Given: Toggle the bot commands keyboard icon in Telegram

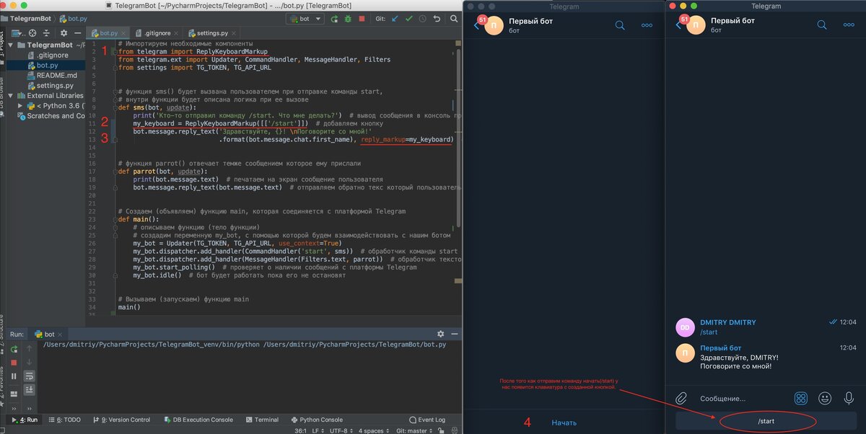Looking at the screenshot, I should [800, 397].
